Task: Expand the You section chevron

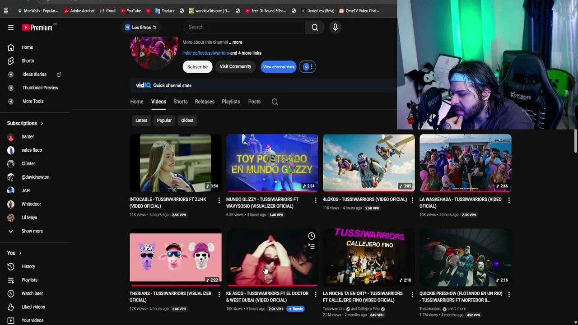Action: (20, 253)
